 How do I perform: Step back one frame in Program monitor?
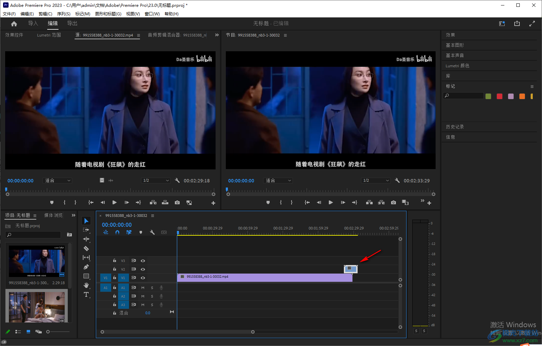(x=319, y=203)
